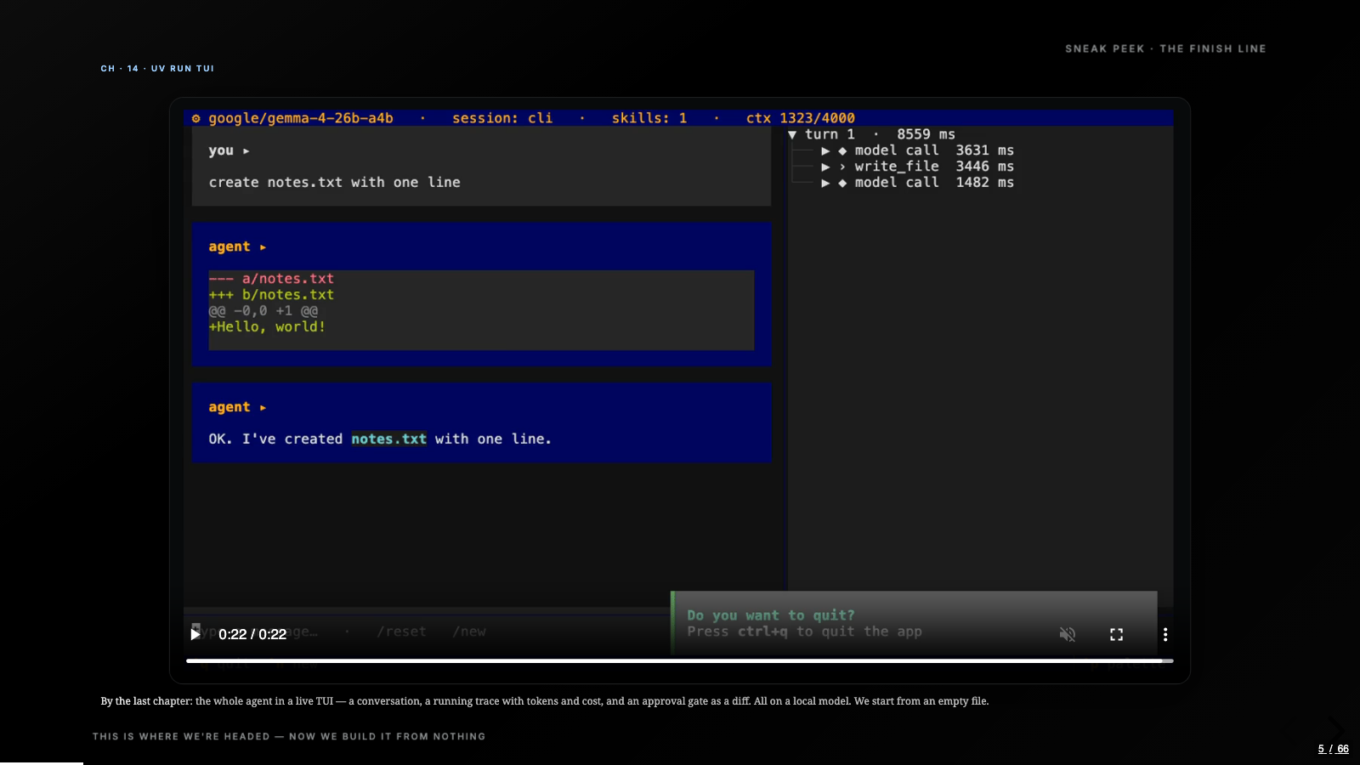
Task: Click the hunk header "@@ -0,0 +1 @@"
Action: point(263,311)
